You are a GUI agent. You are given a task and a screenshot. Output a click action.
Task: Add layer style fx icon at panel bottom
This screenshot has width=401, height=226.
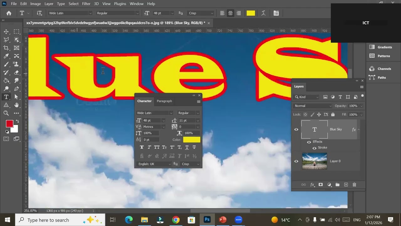tap(312, 185)
